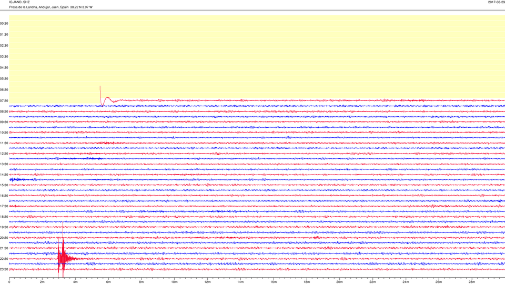Select the 20m axis tick label
The height and width of the screenshot is (284, 505).
click(339, 282)
